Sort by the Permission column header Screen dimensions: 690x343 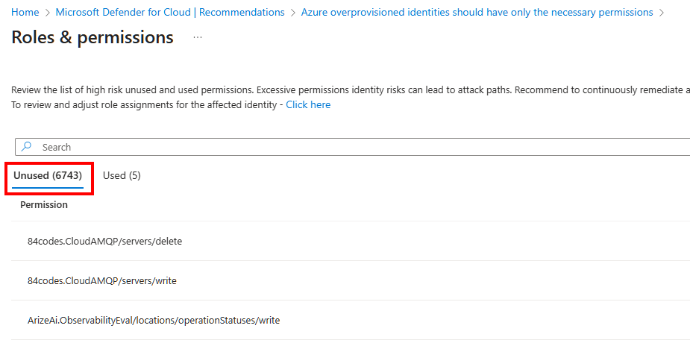tap(44, 204)
